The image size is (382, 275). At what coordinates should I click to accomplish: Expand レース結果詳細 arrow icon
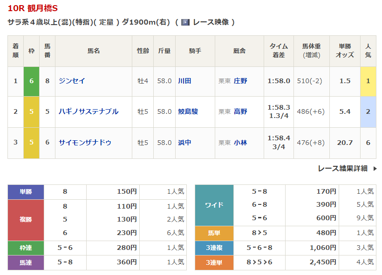(375, 169)
